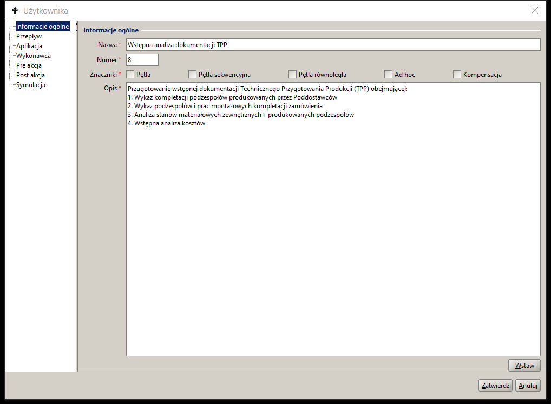The width and height of the screenshot is (551, 404).
Task: Switch to the Post akcja section
Action: (x=30, y=75)
